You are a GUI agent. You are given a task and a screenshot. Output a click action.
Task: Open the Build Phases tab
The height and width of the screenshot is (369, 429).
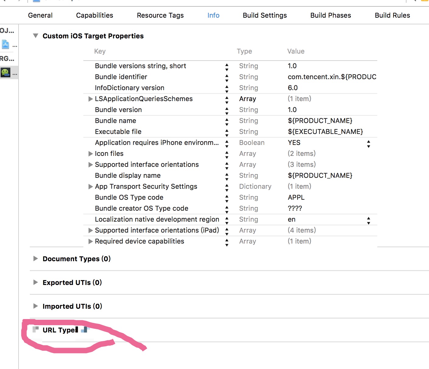331,15
